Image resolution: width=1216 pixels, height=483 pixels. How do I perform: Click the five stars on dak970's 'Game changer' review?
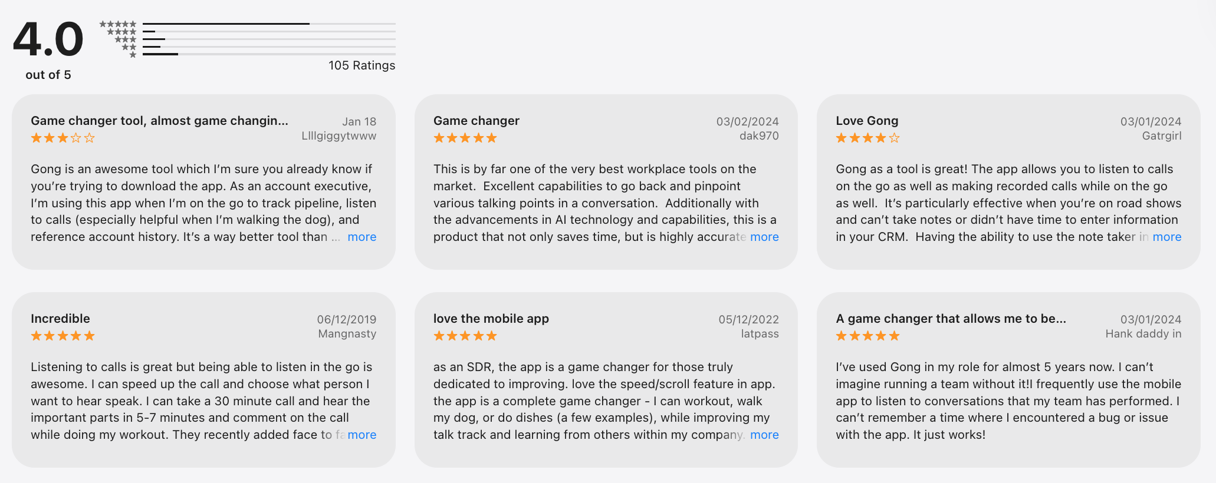coord(465,138)
